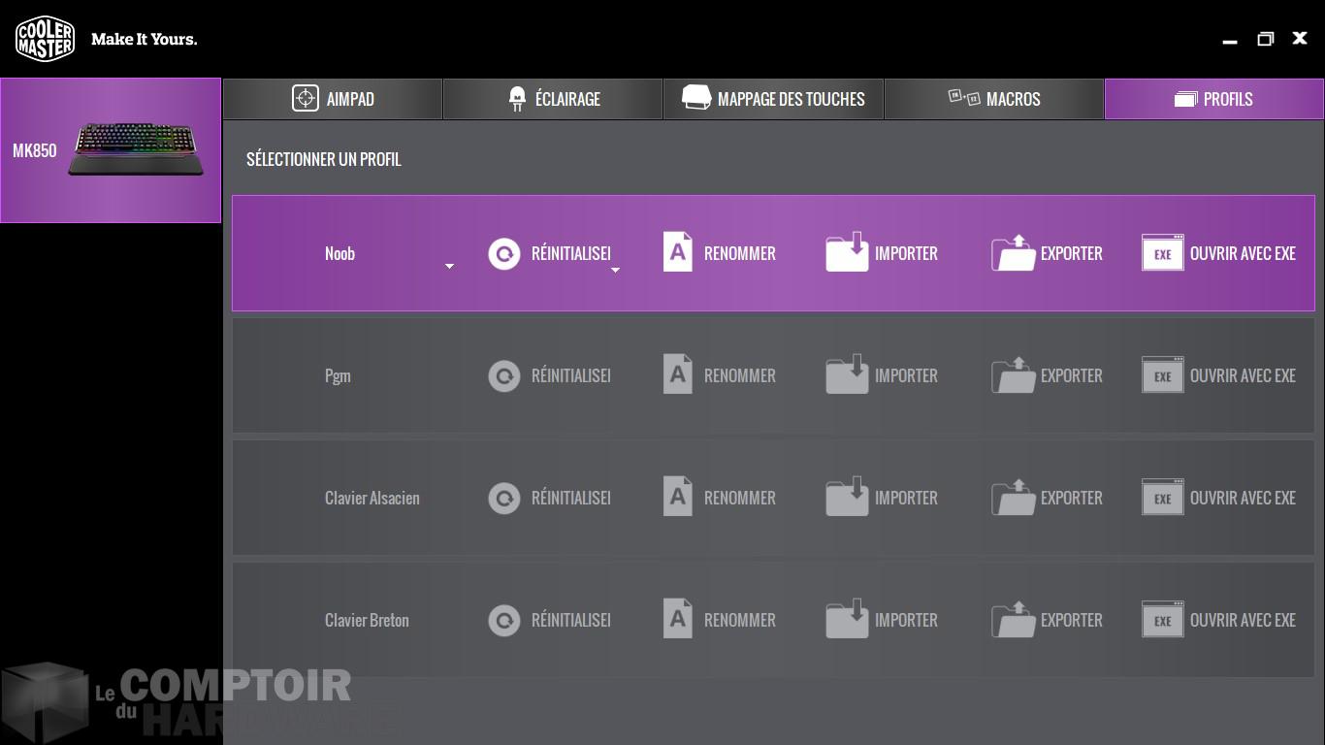Image resolution: width=1325 pixels, height=745 pixels.
Task: Select the EXPORTER icon on the Noob row
Action: click(x=1013, y=253)
